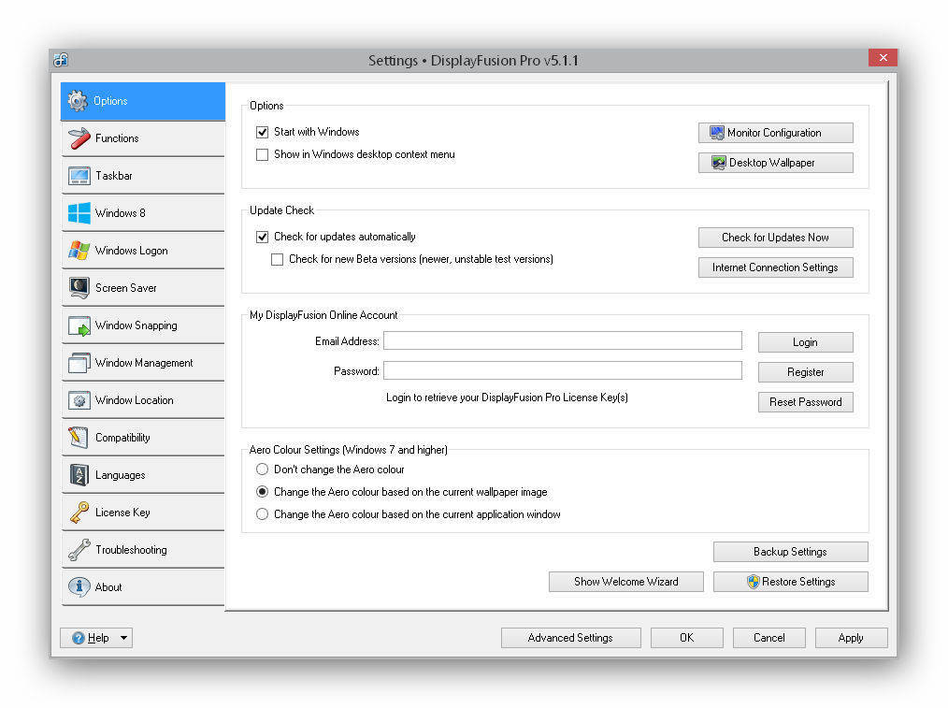Image resolution: width=948 pixels, height=708 pixels.
Task: Select the Window Snapping arrow icon
Action: coord(79,325)
